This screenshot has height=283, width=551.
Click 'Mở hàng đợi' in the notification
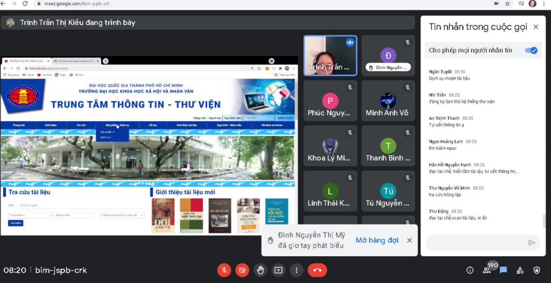click(x=377, y=240)
